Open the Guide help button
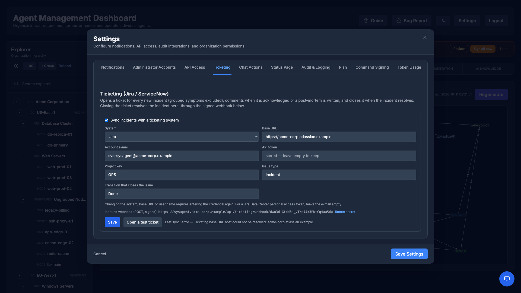The width and height of the screenshot is (521, 293). 373,21
